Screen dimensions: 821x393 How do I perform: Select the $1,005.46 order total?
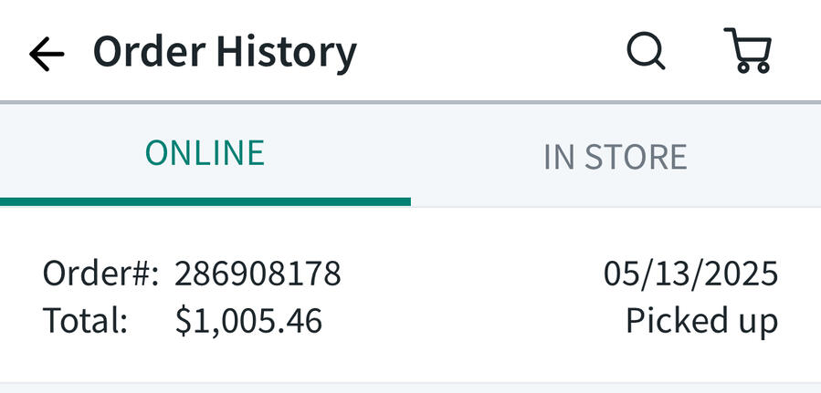248,321
